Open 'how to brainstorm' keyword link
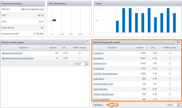 pyautogui.click(x=102, y=99)
